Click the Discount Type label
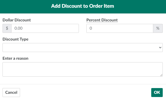Viewport: 166px width, 100px height. 15,39
